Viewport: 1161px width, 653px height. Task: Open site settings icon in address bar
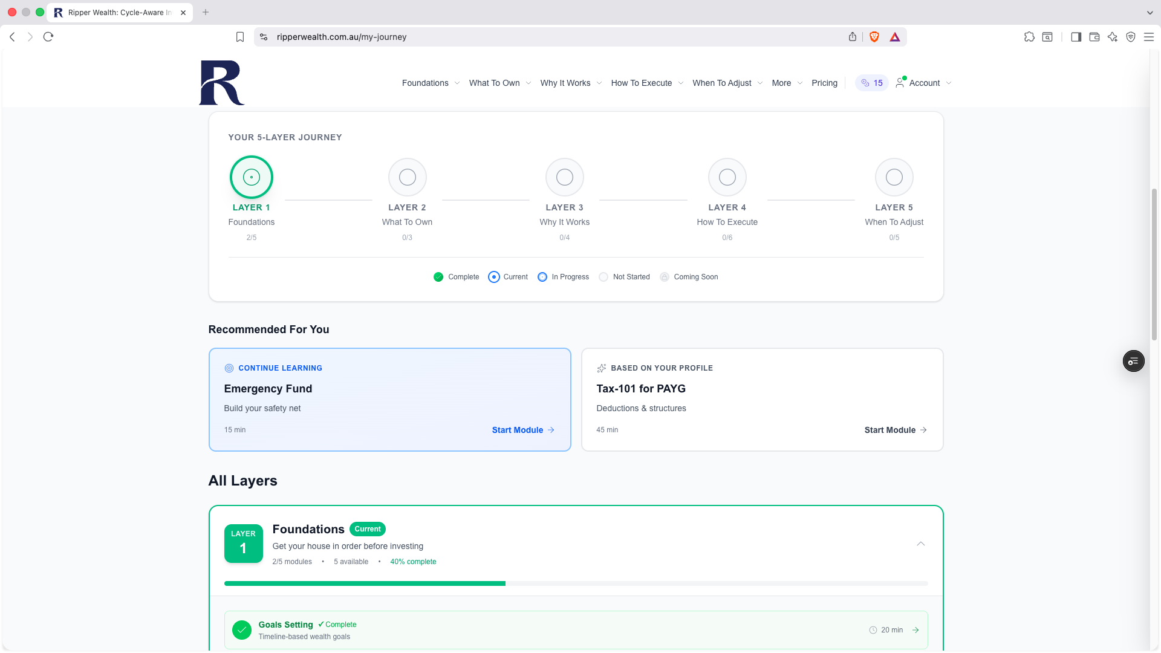pos(264,37)
